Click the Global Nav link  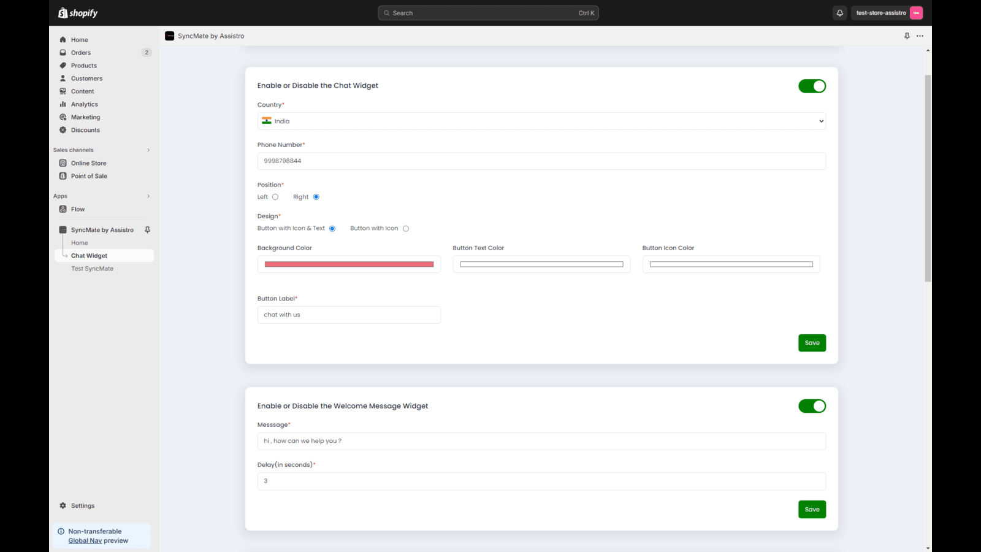(x=85, y=541)
